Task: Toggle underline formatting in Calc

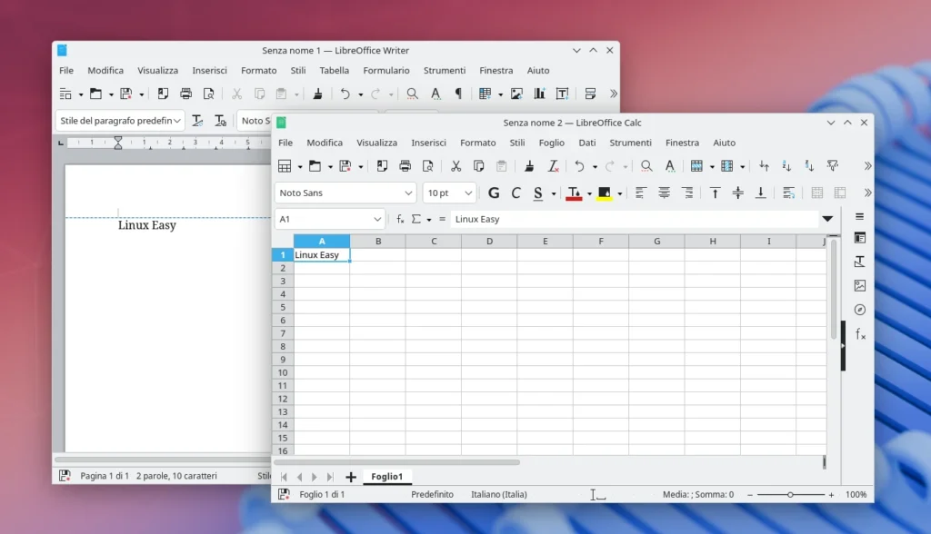Action: click(x=538, y=193)
